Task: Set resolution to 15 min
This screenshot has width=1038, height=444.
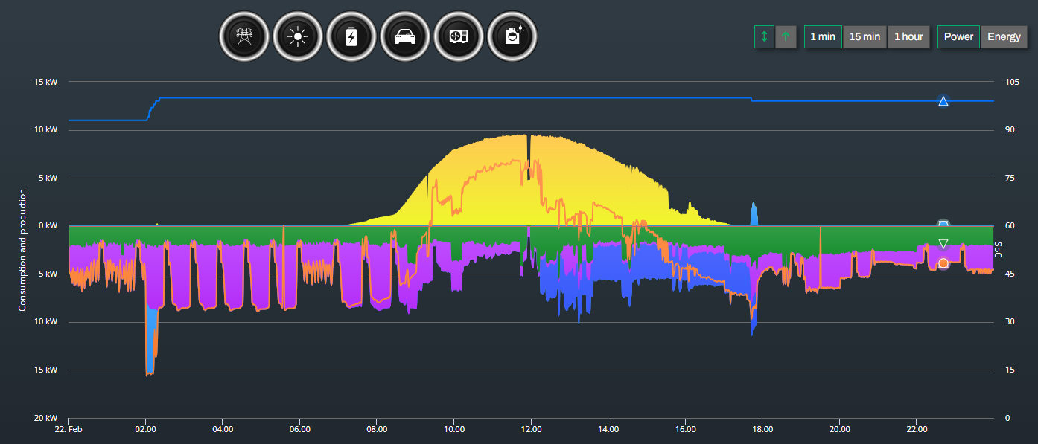Action: (x=865, y=36)
